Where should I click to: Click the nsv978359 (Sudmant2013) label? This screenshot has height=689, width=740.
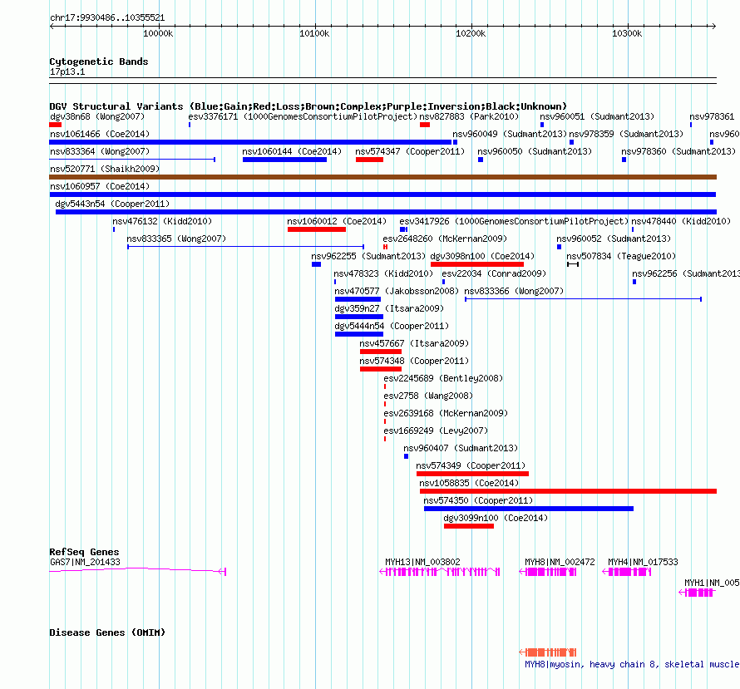point(626,134)
